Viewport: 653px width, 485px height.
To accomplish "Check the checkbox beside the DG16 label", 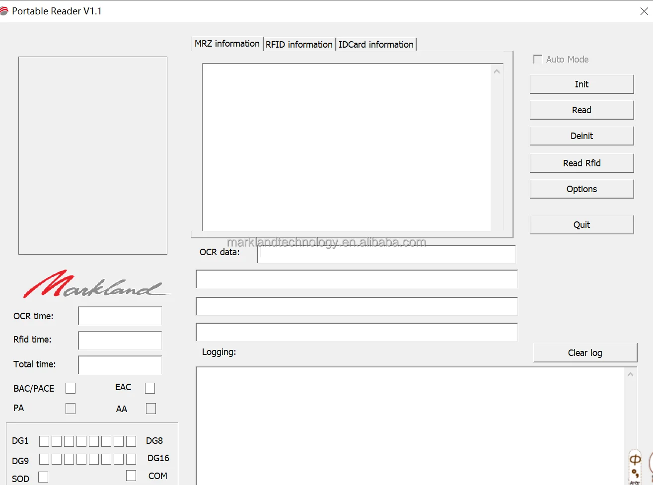I will click(131, 459).
